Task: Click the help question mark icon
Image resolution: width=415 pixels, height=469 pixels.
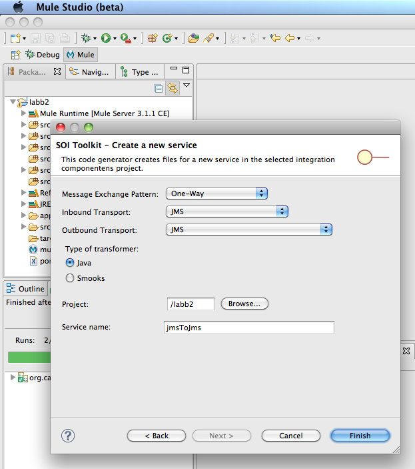Action: coord(68,436)
